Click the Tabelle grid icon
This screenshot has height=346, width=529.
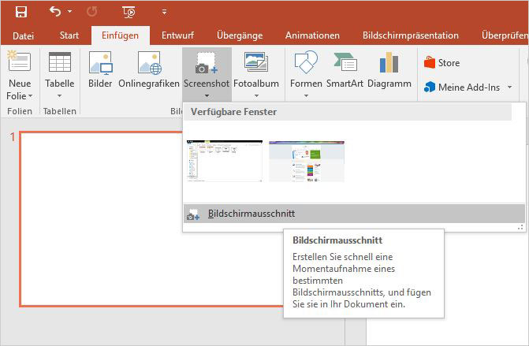click(60, 61)
